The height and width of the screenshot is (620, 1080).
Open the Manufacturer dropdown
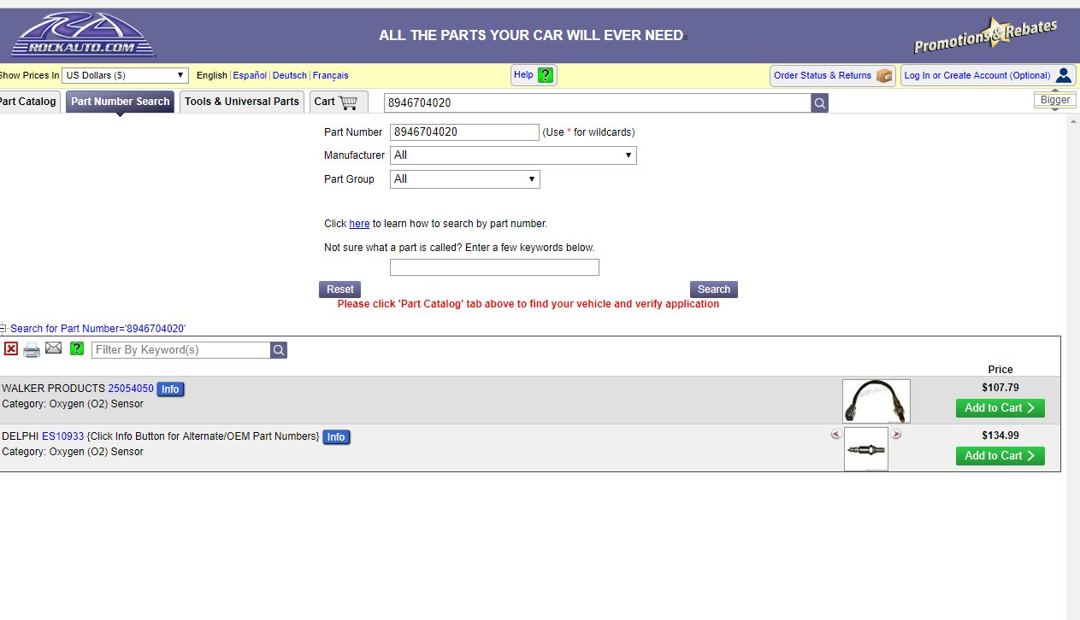coord(513,155)
